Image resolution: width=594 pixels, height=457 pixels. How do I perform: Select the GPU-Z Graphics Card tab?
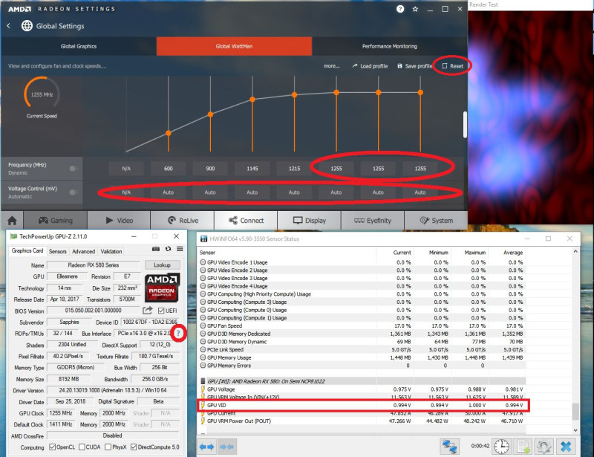[x=27, y=250]
